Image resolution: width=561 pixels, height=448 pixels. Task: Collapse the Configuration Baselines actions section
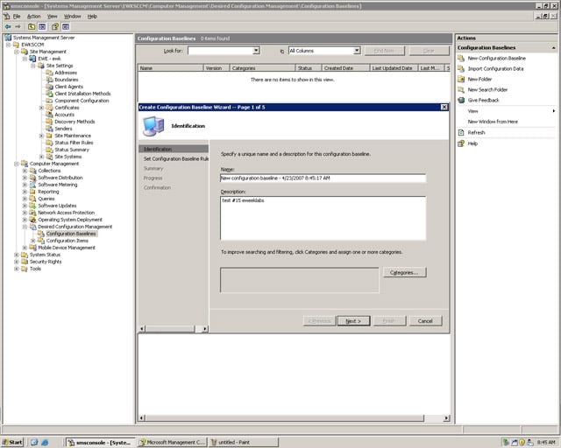coord(553,48)
